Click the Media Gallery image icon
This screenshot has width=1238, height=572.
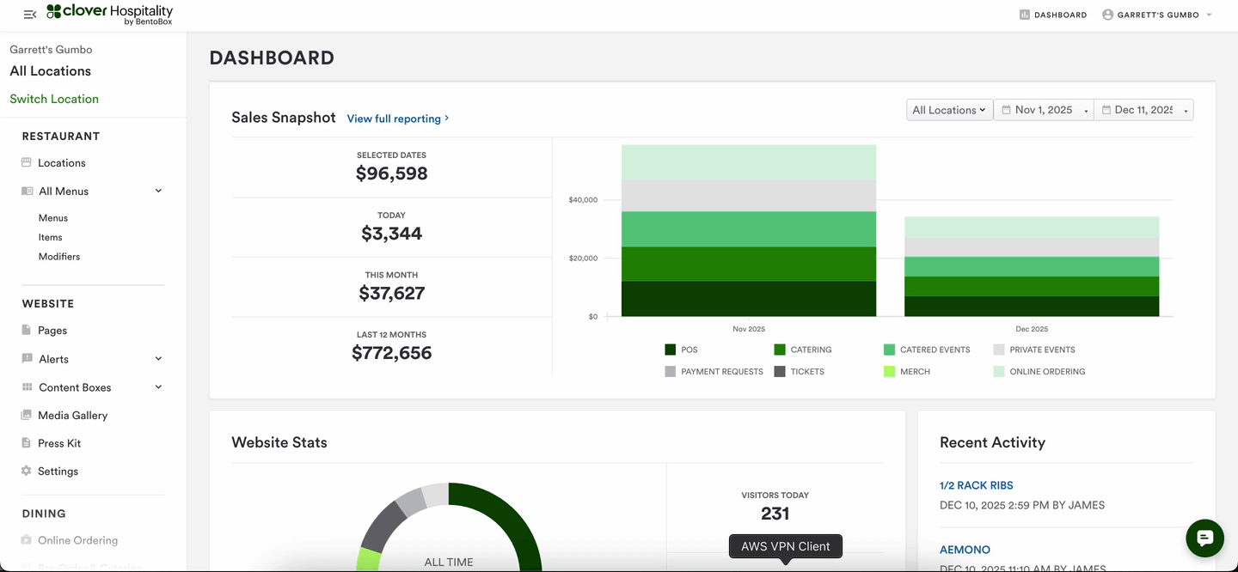(27, 415)
